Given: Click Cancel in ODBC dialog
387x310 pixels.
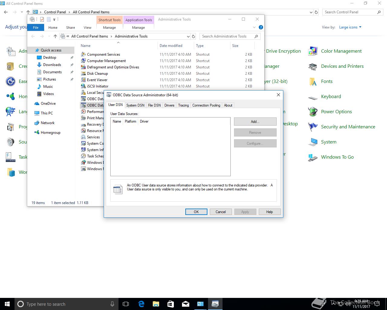Looking at the screenshot, I should click(x=221, y=212).
